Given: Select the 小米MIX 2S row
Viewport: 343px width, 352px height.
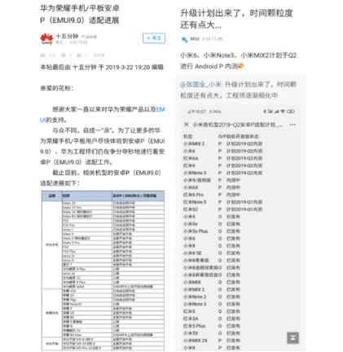Looking at the screenshot, I should tap(212, 341).
